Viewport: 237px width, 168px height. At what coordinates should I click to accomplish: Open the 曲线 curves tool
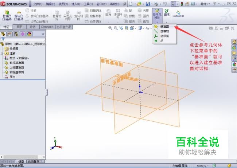(167, 12)
